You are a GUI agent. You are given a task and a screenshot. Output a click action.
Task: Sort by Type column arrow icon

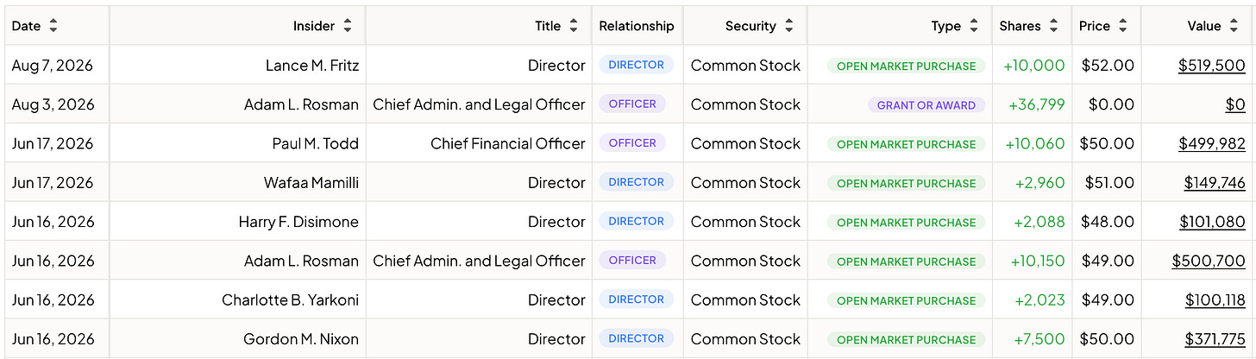click(x=974, y=26)
